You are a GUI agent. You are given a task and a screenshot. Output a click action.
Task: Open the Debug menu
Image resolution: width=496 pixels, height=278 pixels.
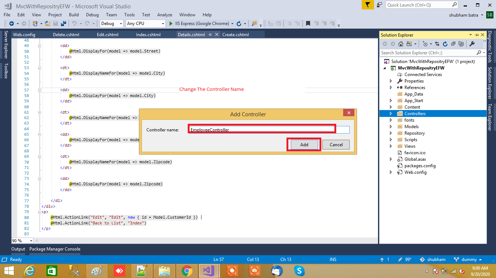point(92,15)
